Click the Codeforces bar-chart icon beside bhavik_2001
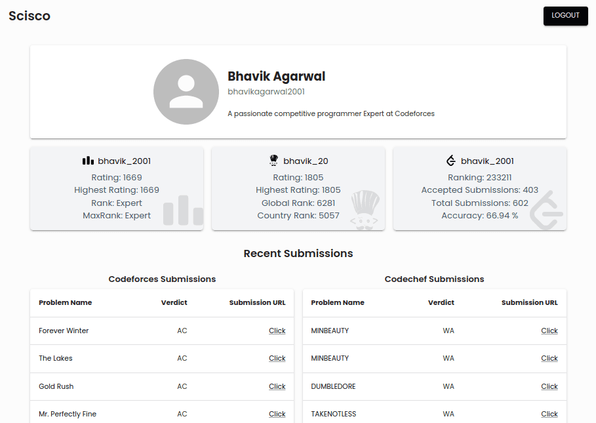This screenshot has width=596, height=423. click(88, 161)
